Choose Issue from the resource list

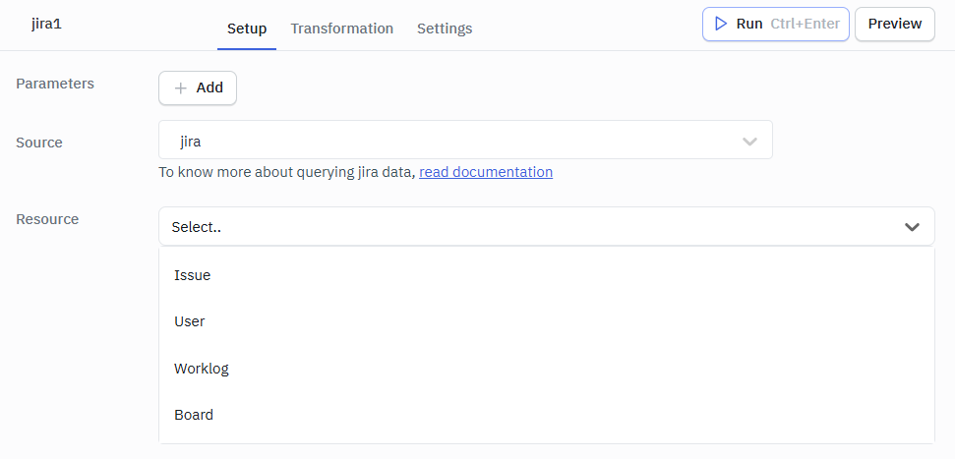[546, 275]
